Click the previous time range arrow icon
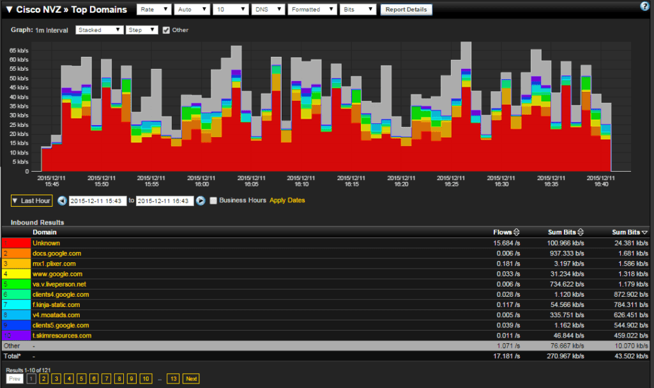 coord(62,200)
